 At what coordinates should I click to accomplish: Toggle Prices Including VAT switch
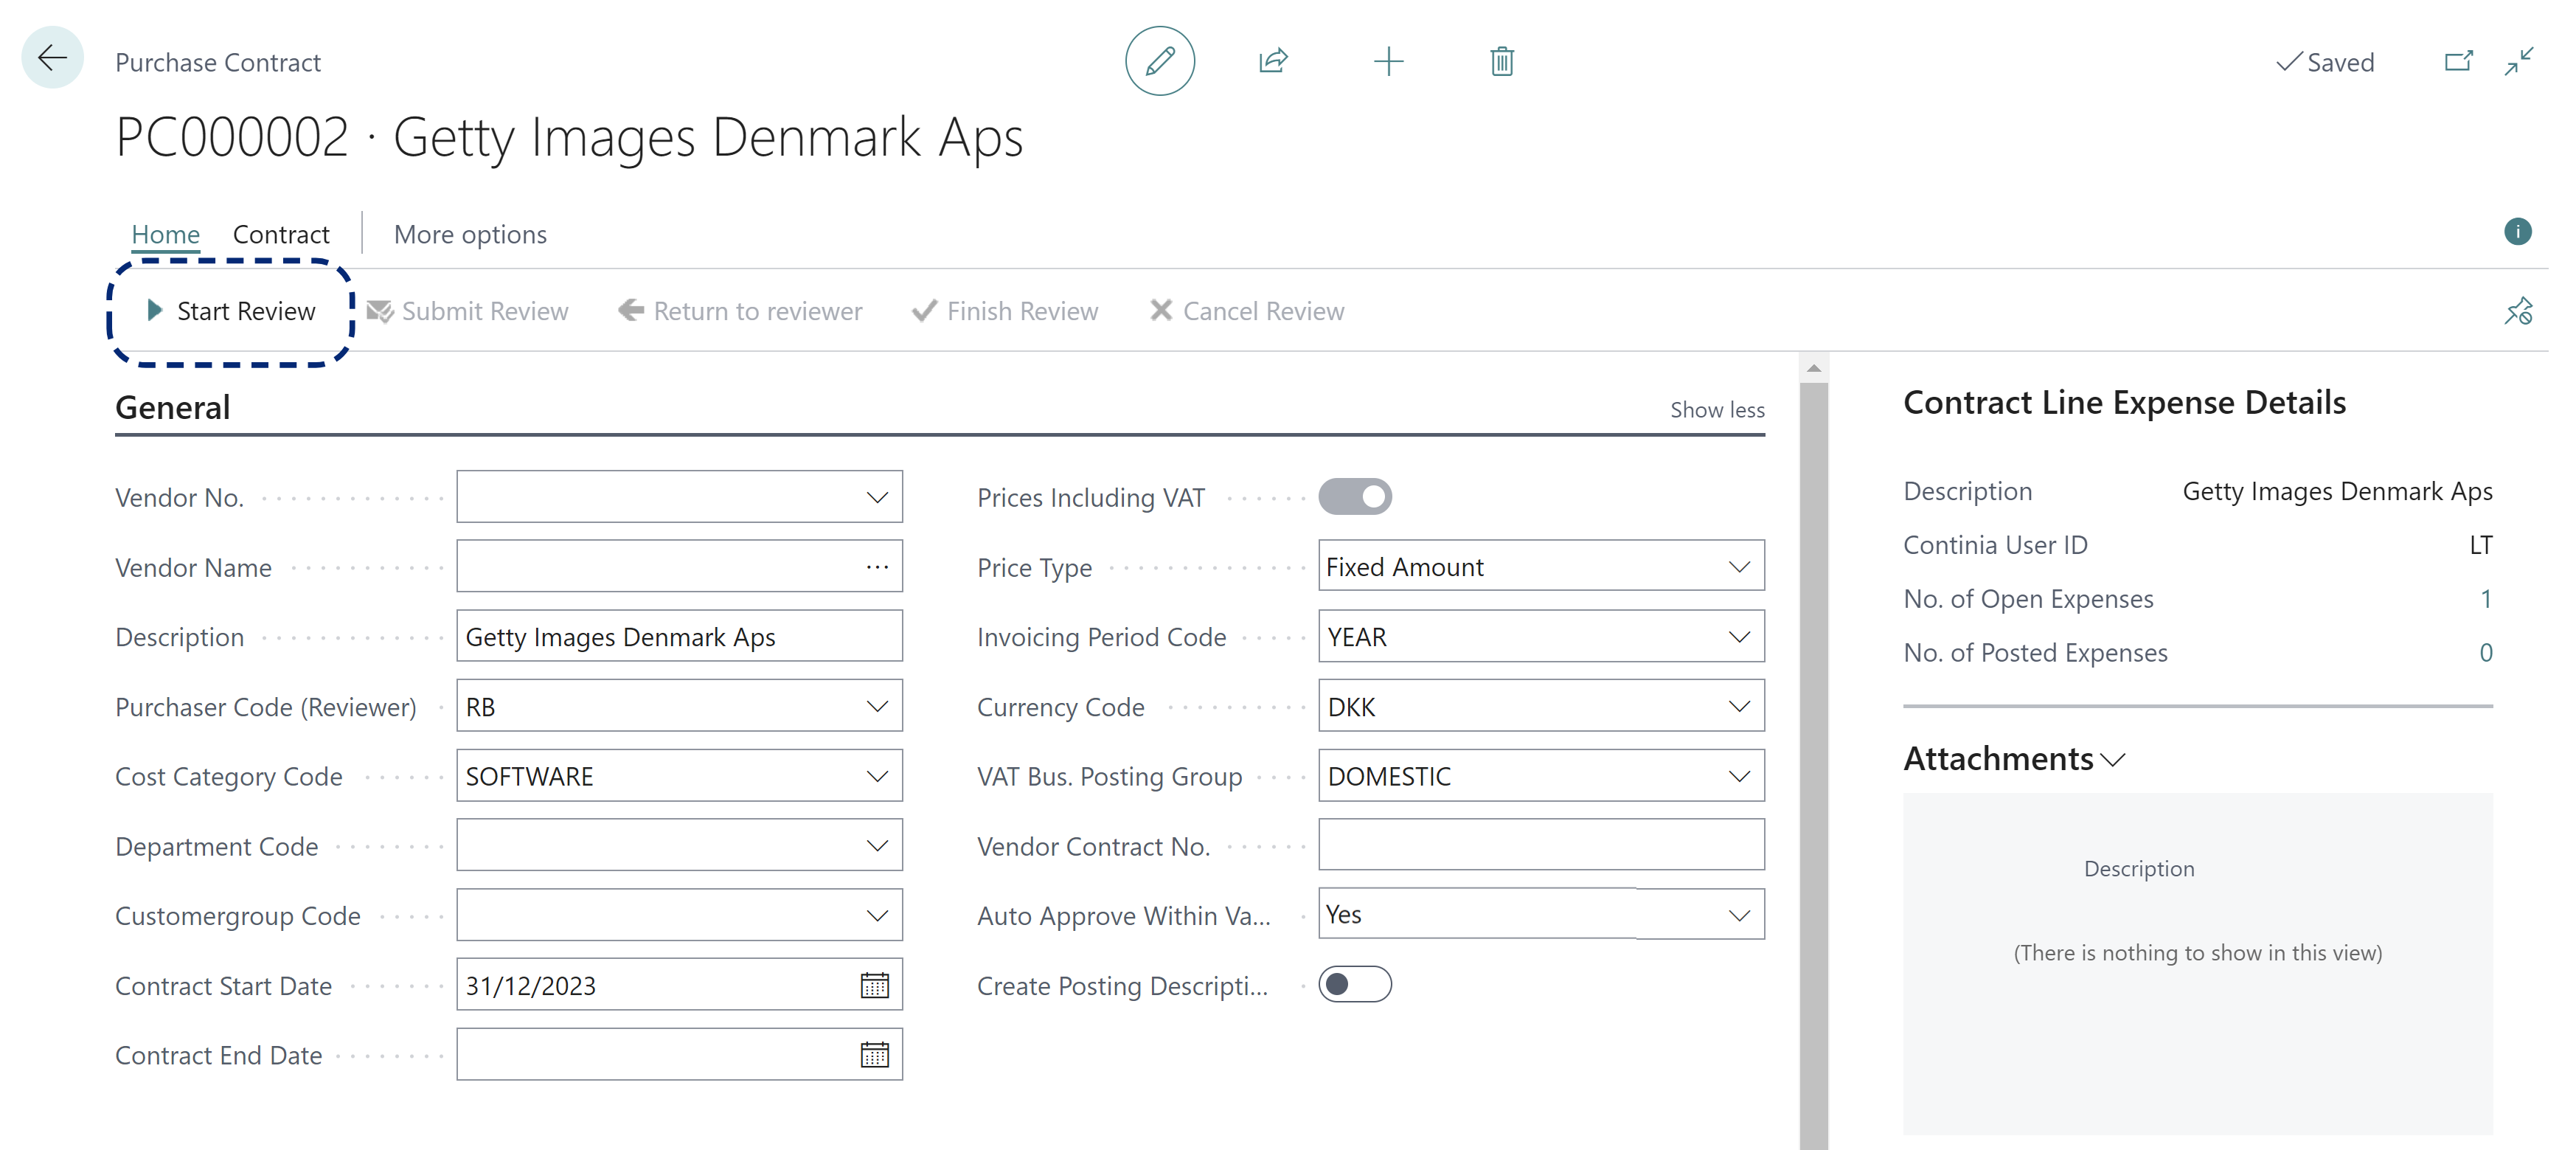[x=1354, y=496]
